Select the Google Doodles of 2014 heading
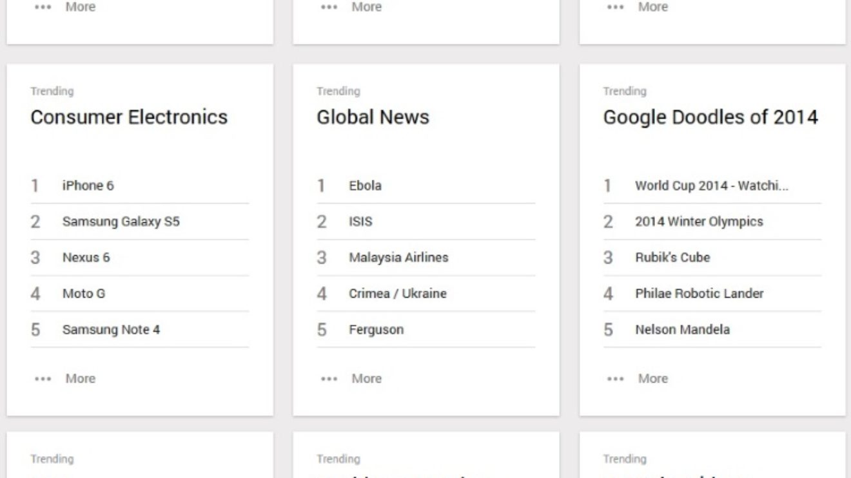 (x=710, y=117)
